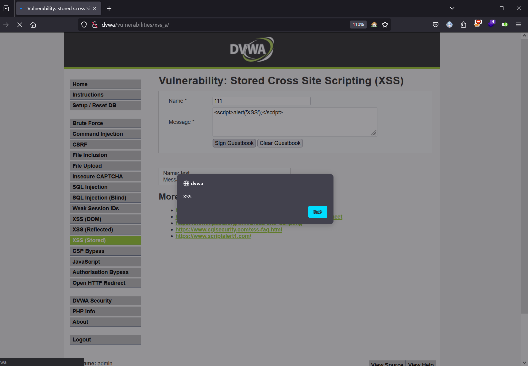This screenshot has height=366, width=528.
Task: Go to Setup / Reset DB
Action: click(106, 105)
